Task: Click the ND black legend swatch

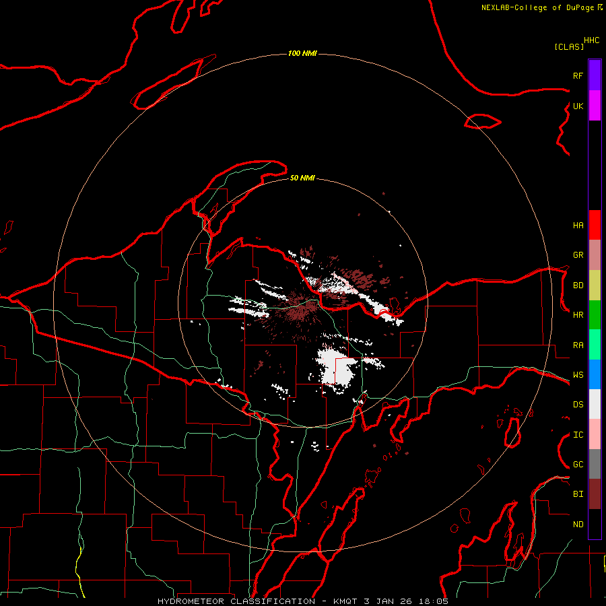Action: coord(595,524)
